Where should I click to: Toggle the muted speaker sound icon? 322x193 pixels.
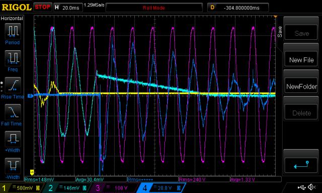(312, 187)
